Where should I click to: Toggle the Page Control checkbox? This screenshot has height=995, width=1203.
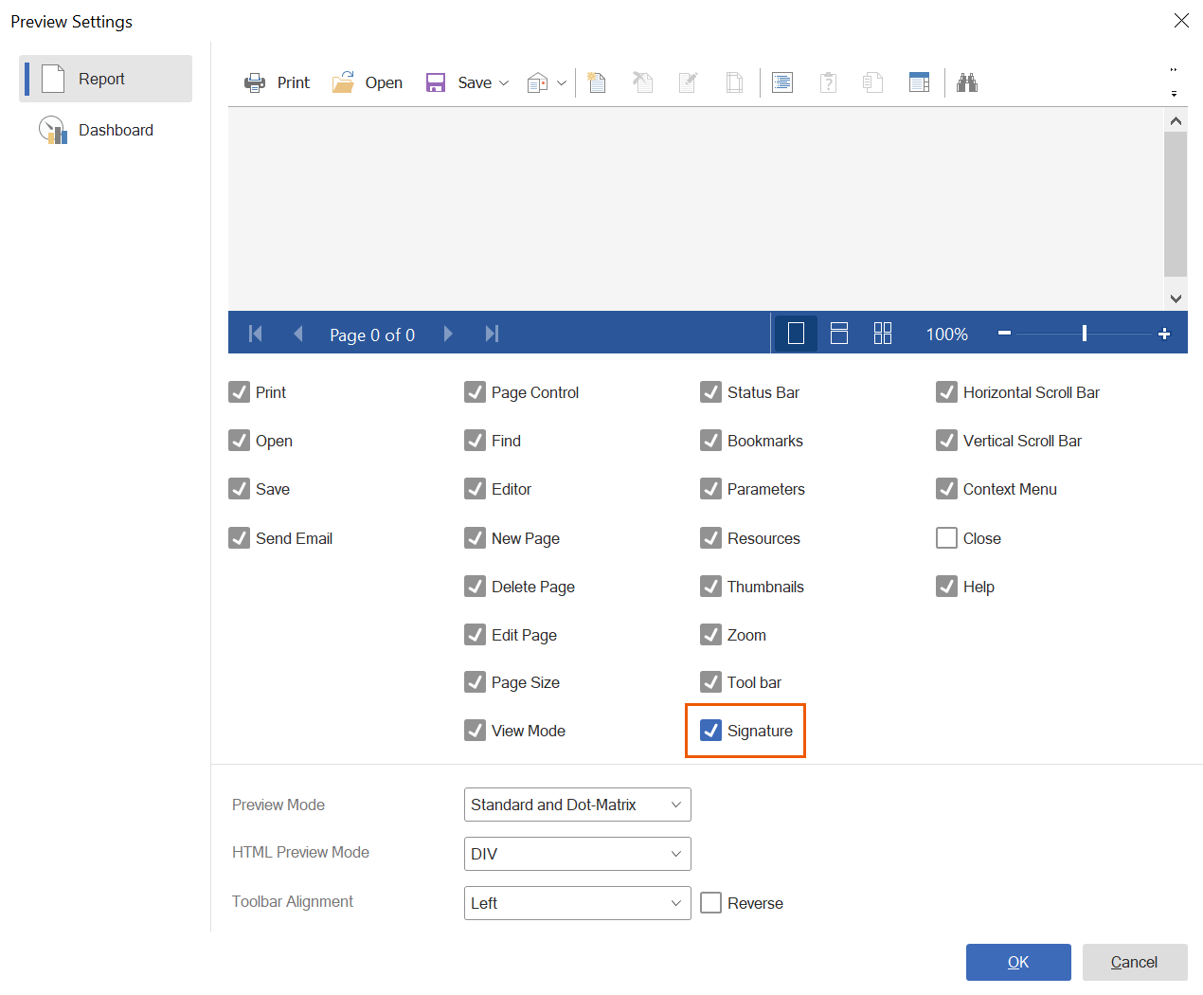(x=475, y=392)
